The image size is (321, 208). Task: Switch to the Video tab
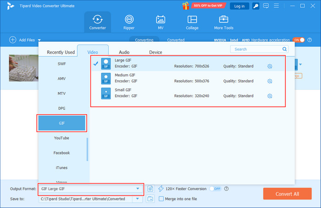click(x=93, y=51)
